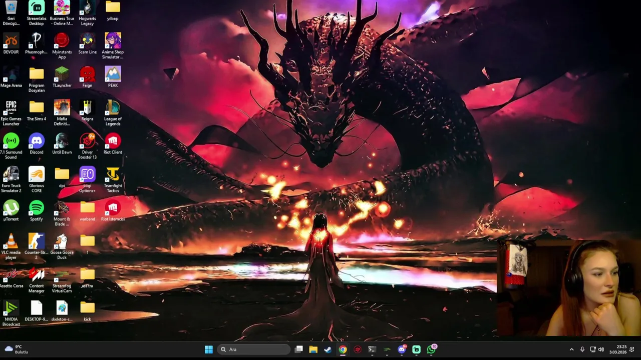Open File Explorer from the taskbar

click(313, 349)
